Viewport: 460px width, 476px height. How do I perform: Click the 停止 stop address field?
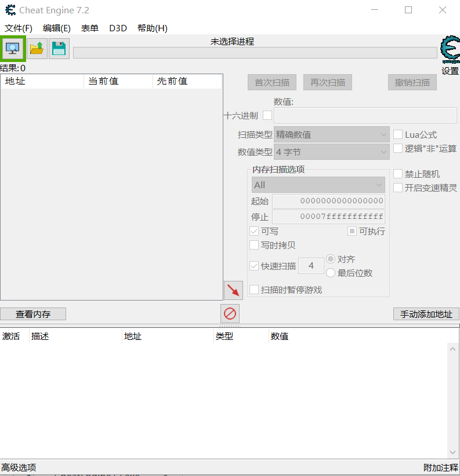click(329, 217)
